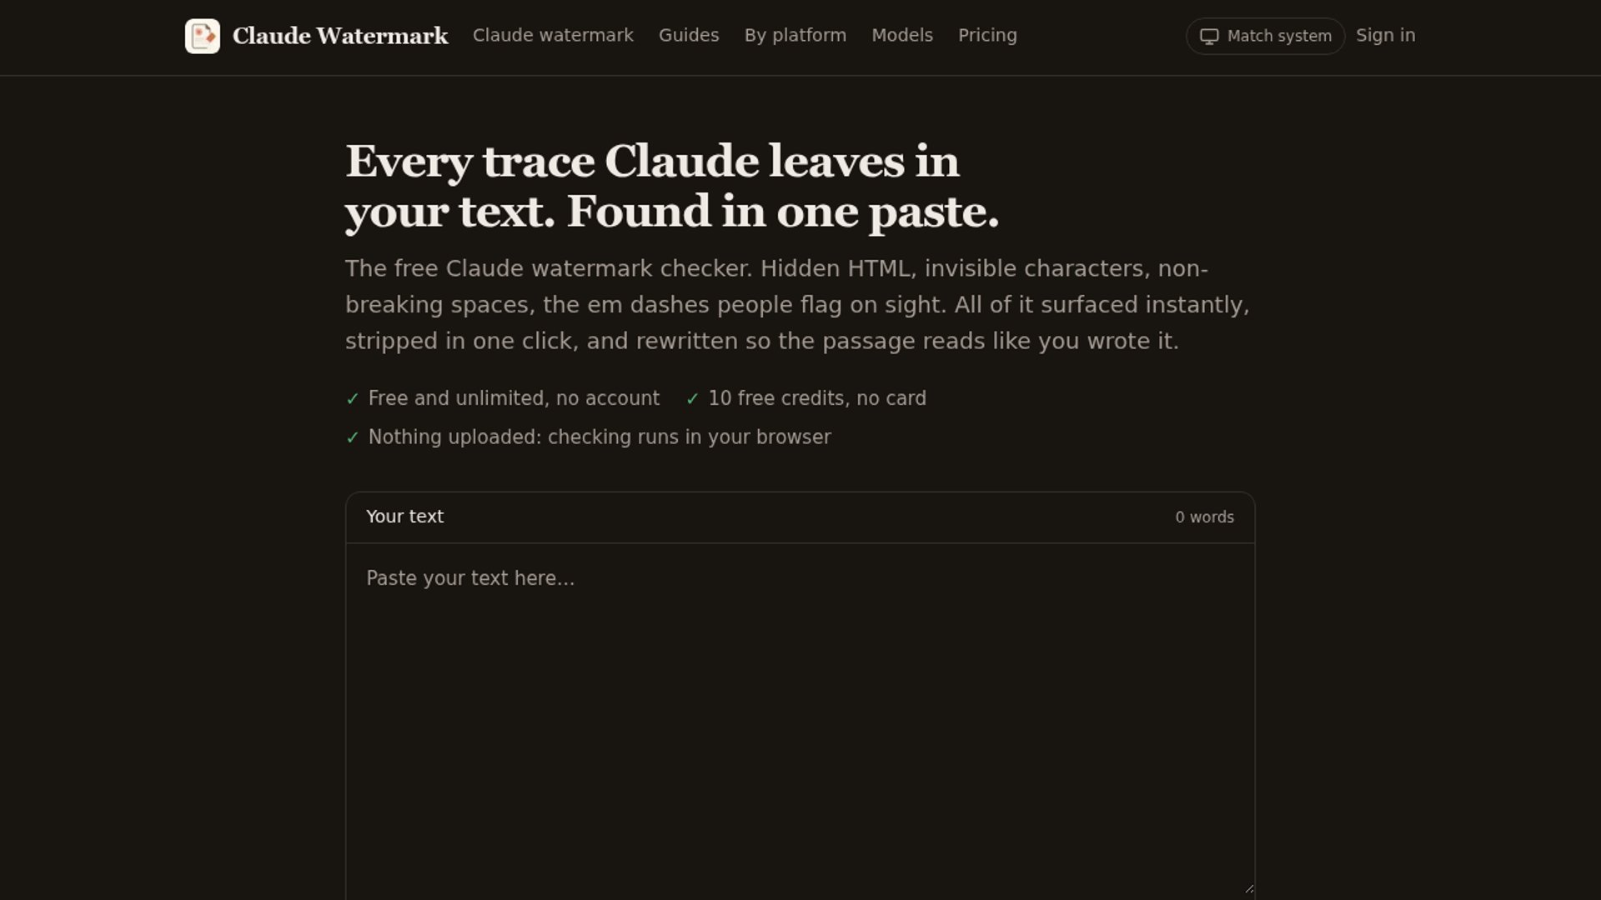
Task: Click the 10 free credits, no card text
Action: [x=817, y=399]
